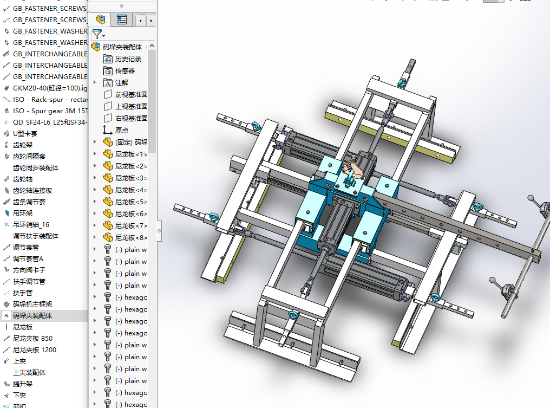
Task: Select the 尼龙夹板 850 file
Action: pos(32,339)
